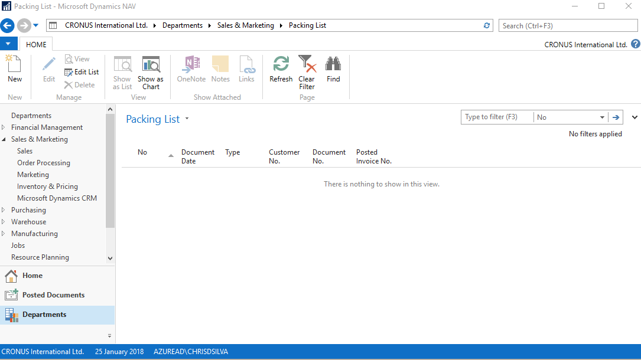Open Find with binoculars icon
The width and height of the screenshot is (641, 360).
pyautogui.click(x=333, y=70)
